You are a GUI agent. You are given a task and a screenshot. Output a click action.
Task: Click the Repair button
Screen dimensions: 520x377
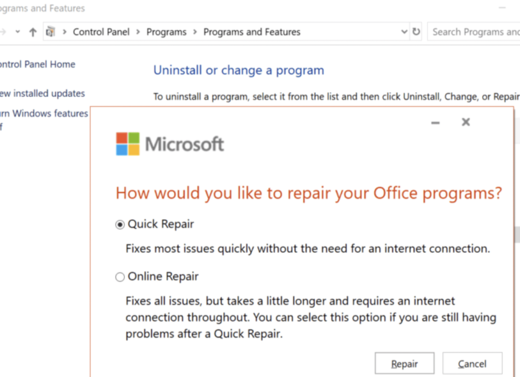[404, 363]
